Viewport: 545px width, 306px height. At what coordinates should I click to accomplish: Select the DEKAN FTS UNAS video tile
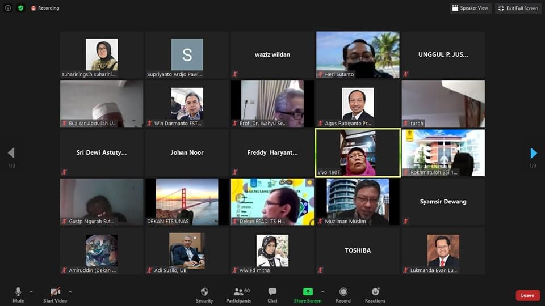tap(187, 202)
